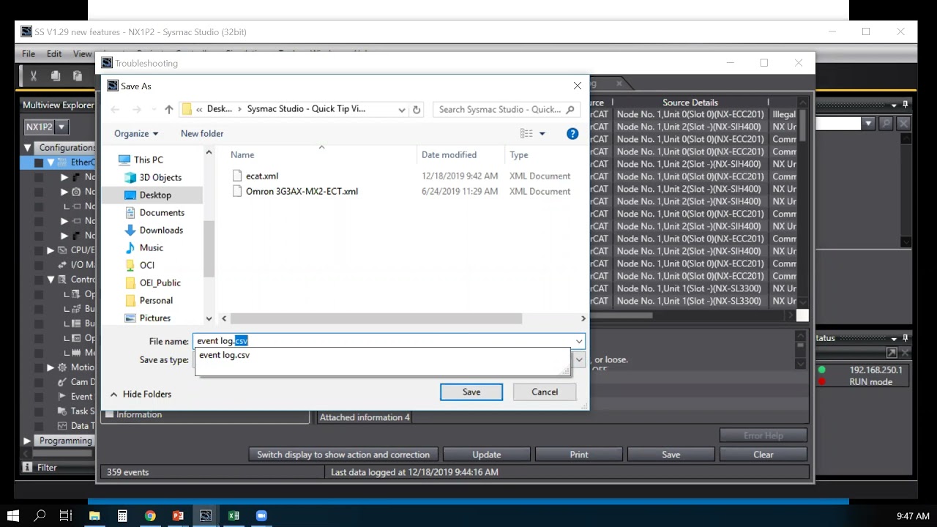Open Google Chrome from taskbar
The height and width of the screenshot is (527, 937).
150,515
